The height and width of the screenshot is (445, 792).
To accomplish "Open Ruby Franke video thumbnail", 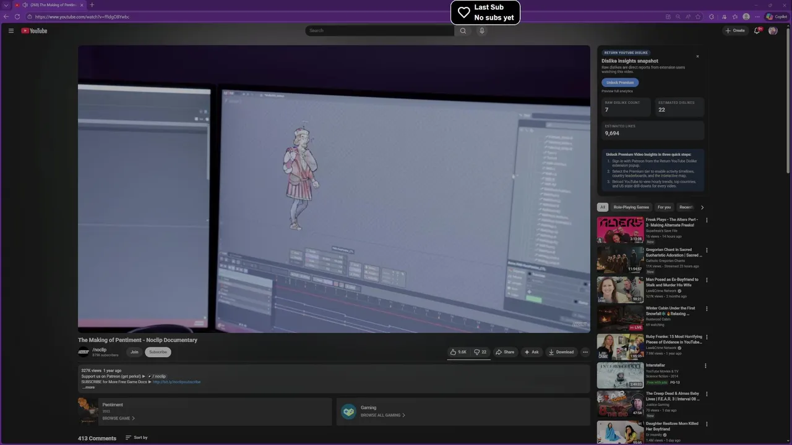I will click(x=620, y=347).
